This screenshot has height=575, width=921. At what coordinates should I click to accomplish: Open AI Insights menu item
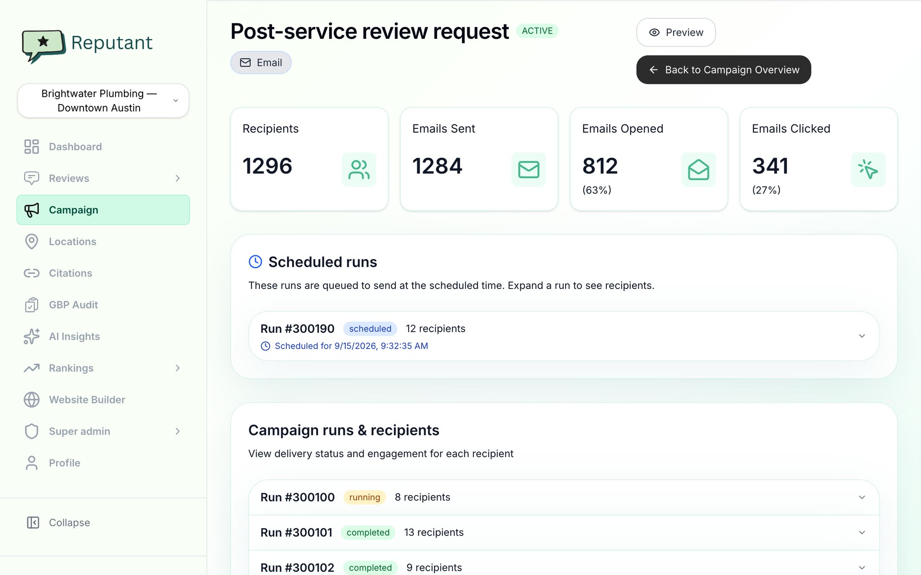point(103,336)
